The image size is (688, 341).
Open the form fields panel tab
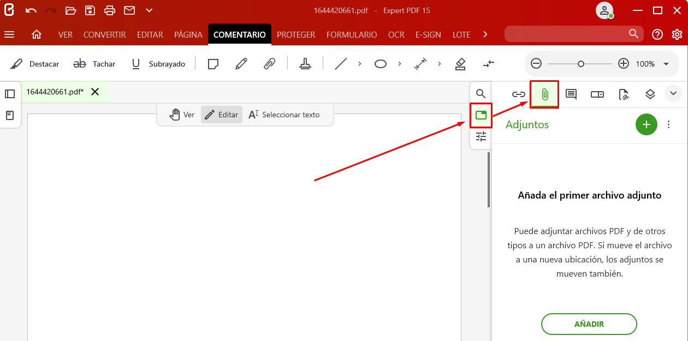pos(597,94)
